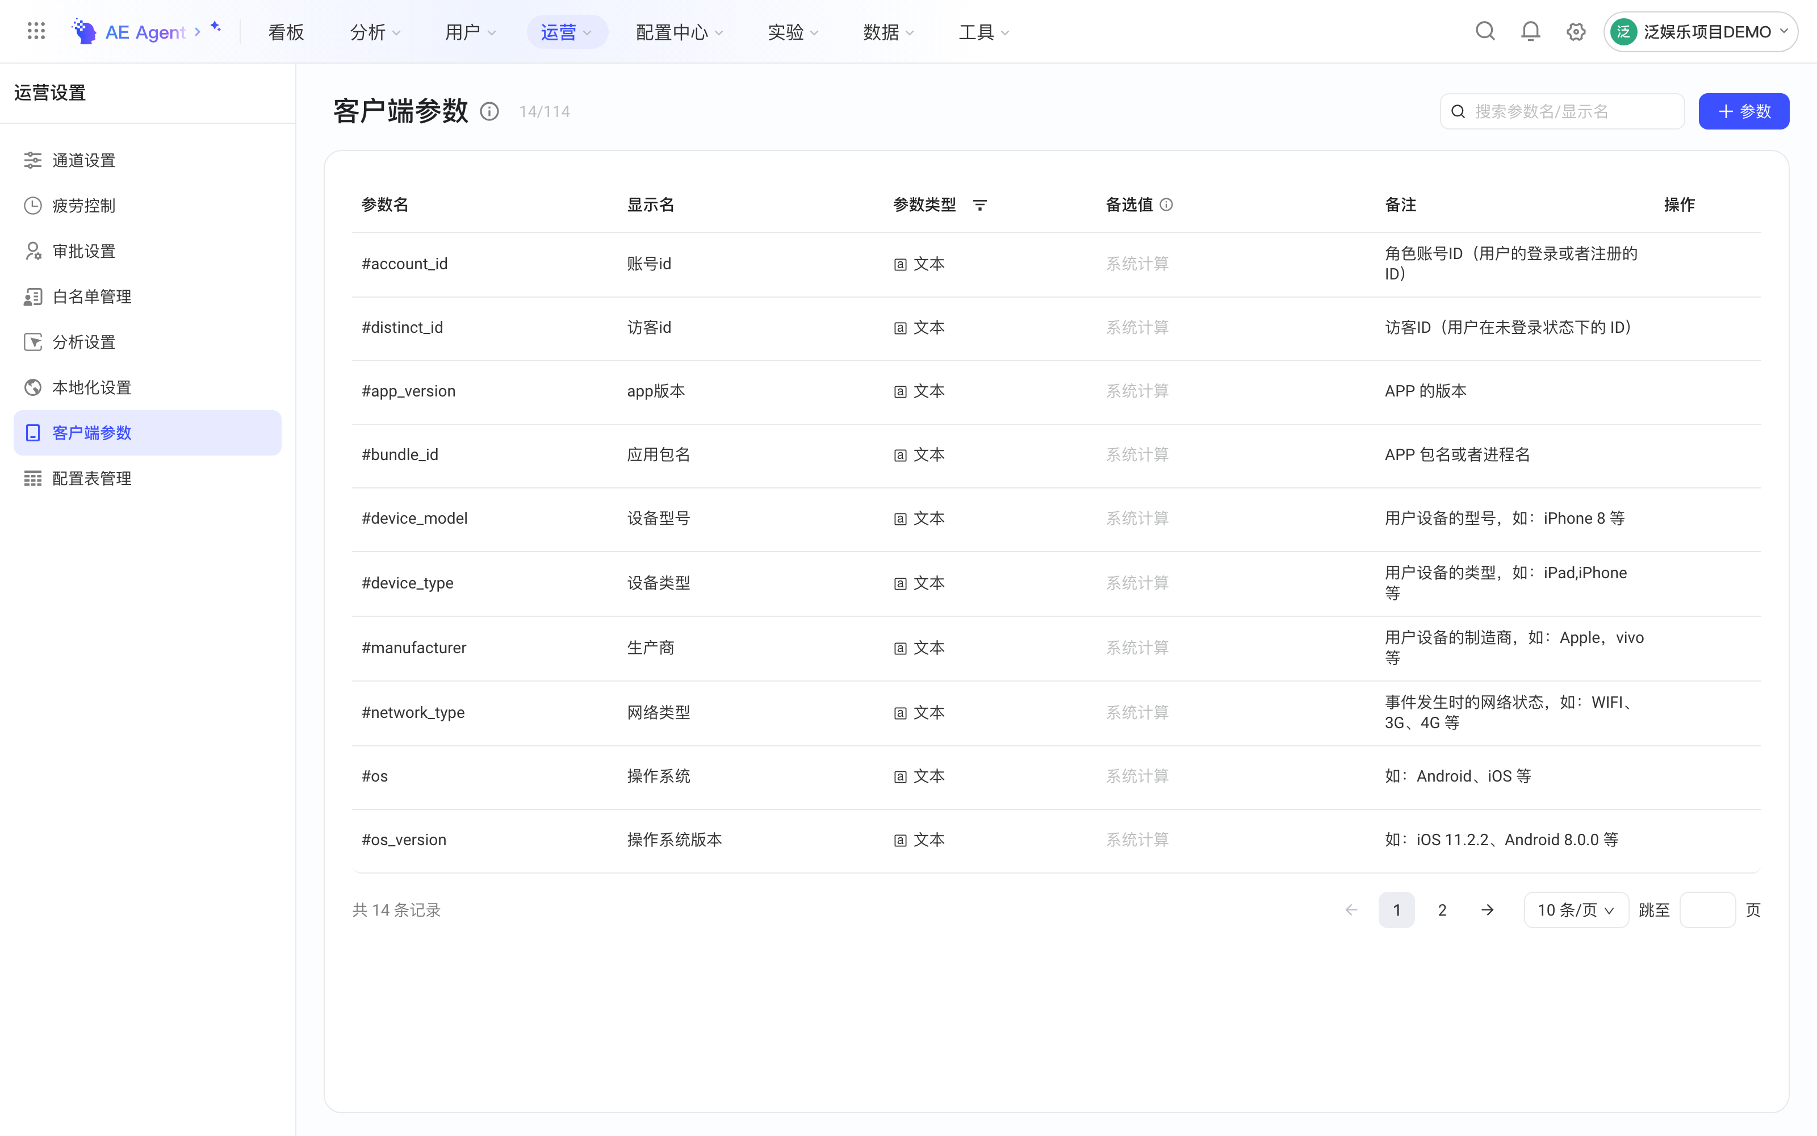The height and width of the screenshot is (1136, 1817).
Task: Click the #device_model parameter name
Action: [x=415, y=519]
